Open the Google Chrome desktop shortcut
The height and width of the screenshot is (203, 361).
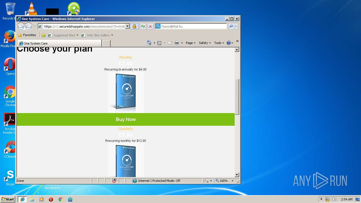(x=10, y=96)
